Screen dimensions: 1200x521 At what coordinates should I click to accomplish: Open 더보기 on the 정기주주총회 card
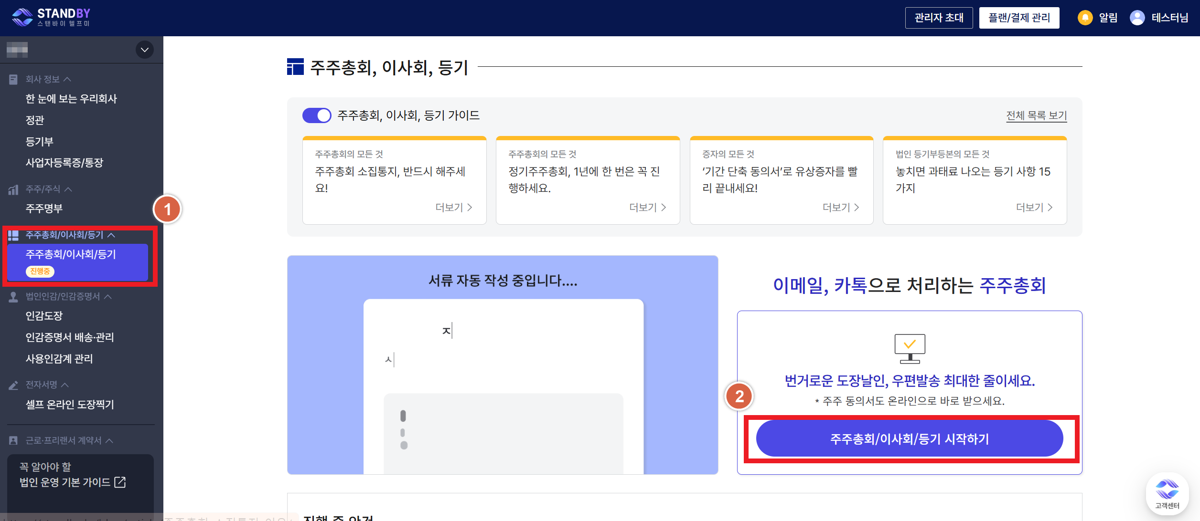[x=647, y=208]
